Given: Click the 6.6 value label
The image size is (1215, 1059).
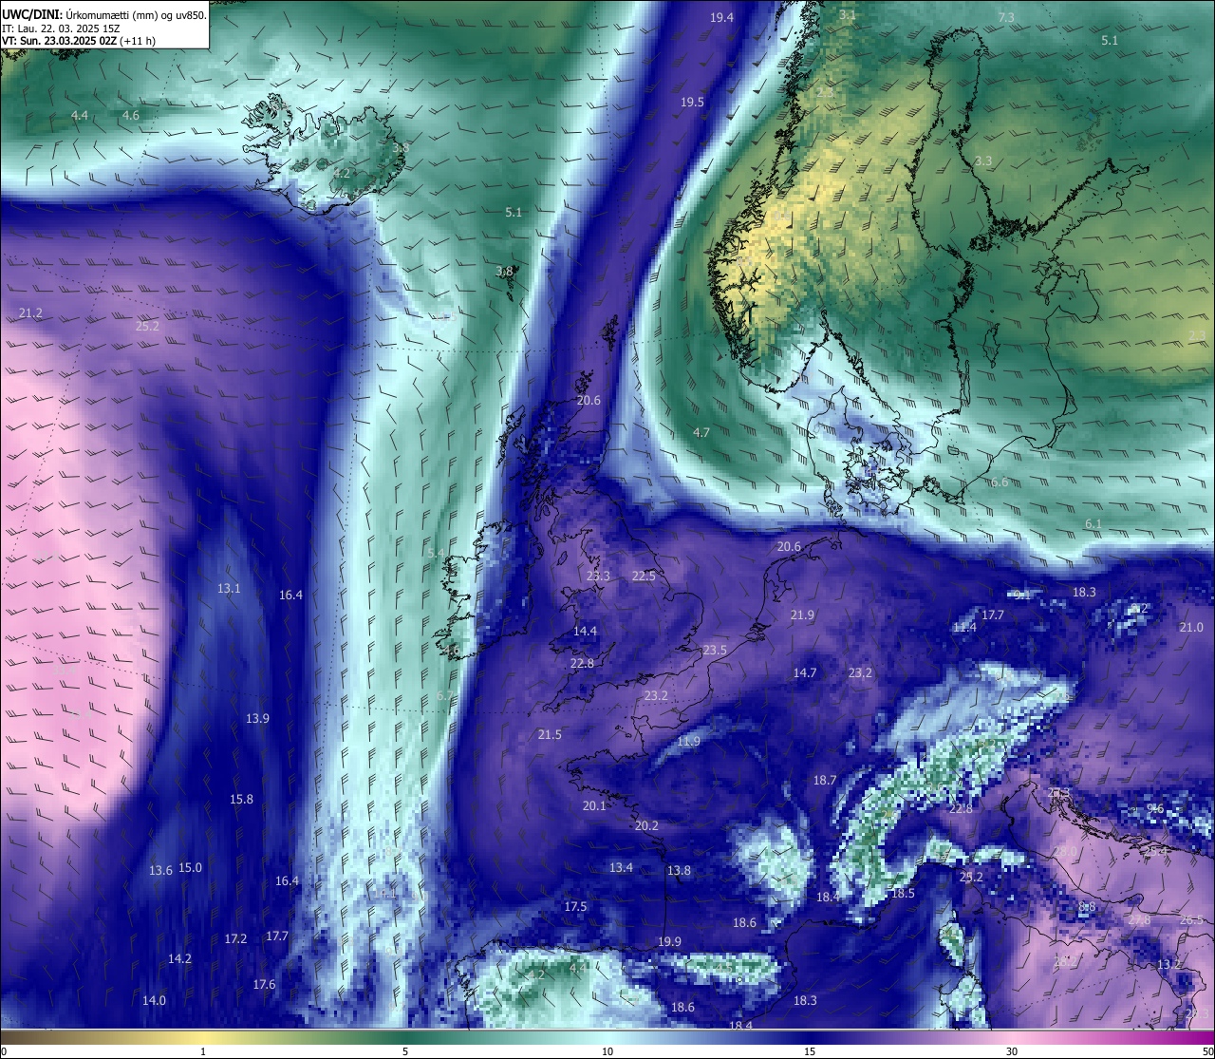Looking at the screenshot, I should [x=1000, y=483].
